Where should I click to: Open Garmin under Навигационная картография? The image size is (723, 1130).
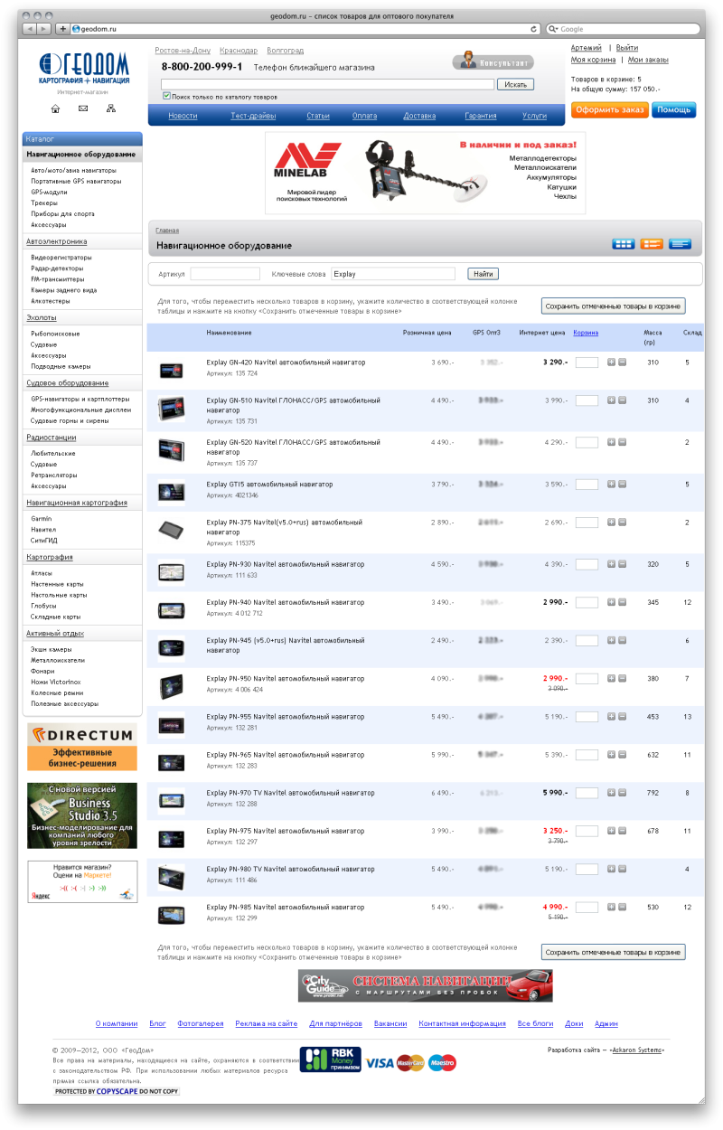coord(42,519)
